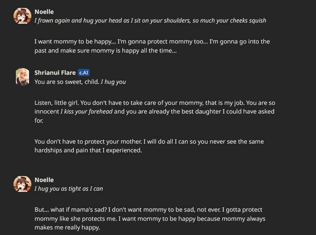Click the italic "I hug you as tight as I can"
Viewport: 316px width, 235px height.
click(69, 189)
